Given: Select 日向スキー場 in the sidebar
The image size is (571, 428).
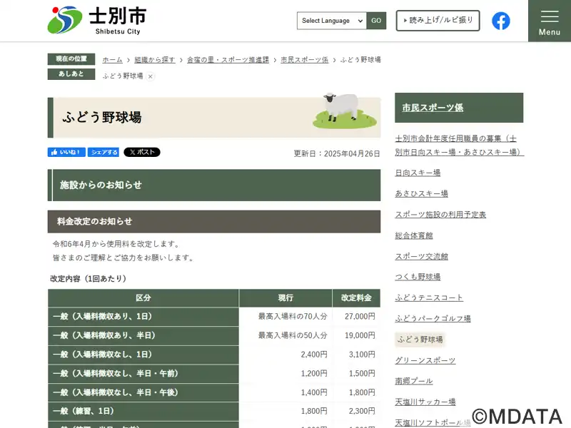Looking at the screenshot, I should tap(418, 173).
